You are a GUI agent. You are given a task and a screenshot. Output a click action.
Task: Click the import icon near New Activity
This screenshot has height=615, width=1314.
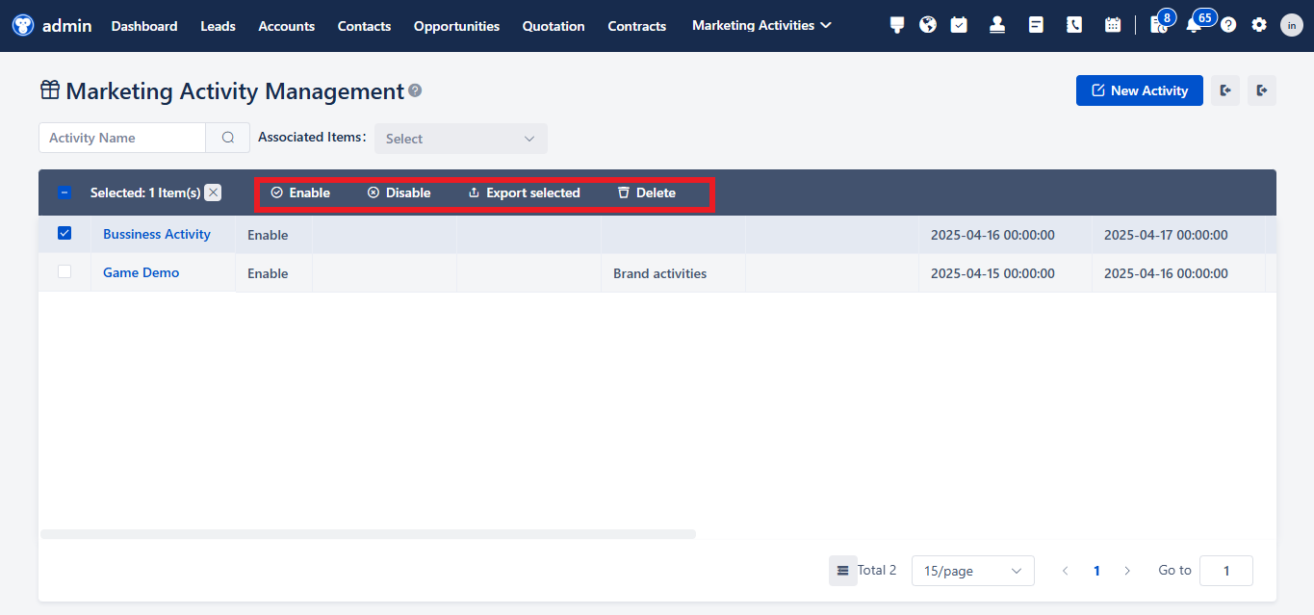coord(1224,90)
